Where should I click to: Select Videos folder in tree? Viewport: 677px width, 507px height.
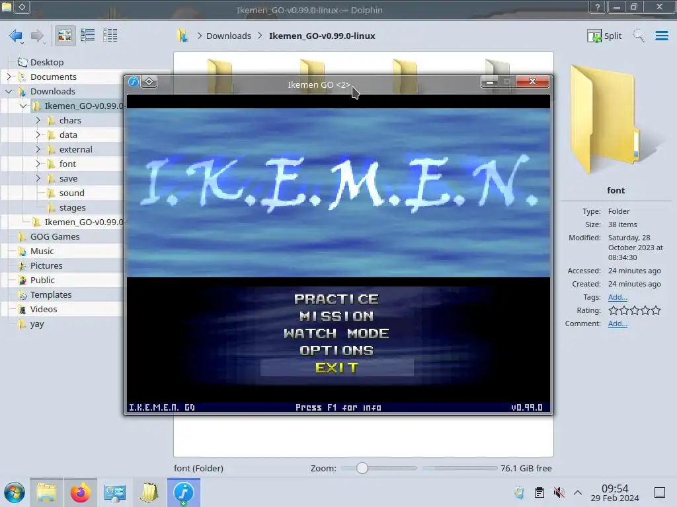click(x=43, y=309)
